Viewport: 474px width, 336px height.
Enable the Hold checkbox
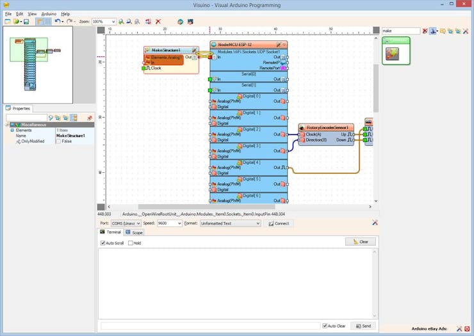coord(131,243)
